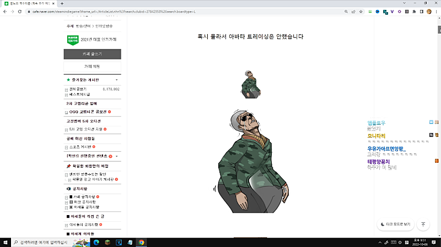This screenshot has width=441, height=247.
Task: Click the 카페 글쓰기 button
Action: click(x=92, y=54)
